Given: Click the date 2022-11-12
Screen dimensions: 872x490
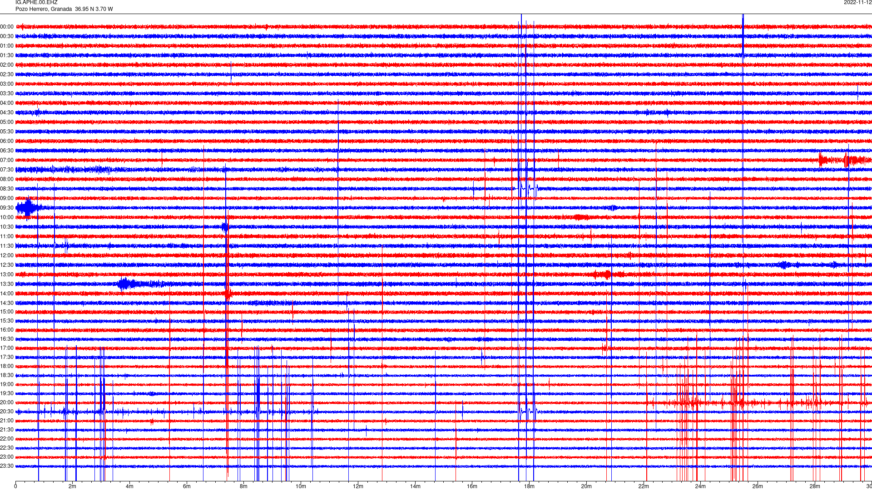Looking at the screenshot, I should click(x=857, y=2).
